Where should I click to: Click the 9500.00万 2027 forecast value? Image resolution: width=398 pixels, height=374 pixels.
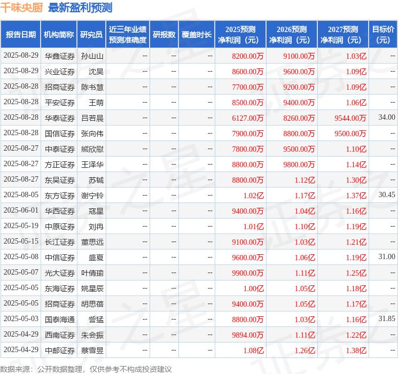click(x=350, y=134)
